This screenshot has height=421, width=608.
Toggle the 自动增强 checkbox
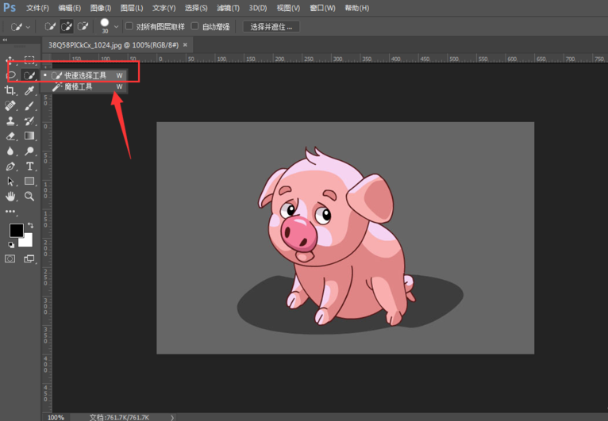pyautogui.click(x=195, y=26)
